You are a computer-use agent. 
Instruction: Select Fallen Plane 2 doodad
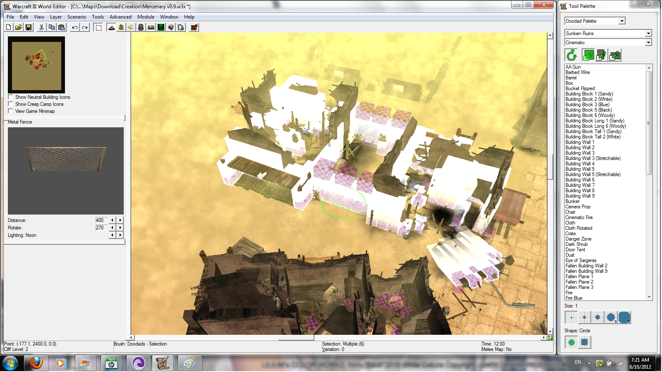(x=579, y=282)
